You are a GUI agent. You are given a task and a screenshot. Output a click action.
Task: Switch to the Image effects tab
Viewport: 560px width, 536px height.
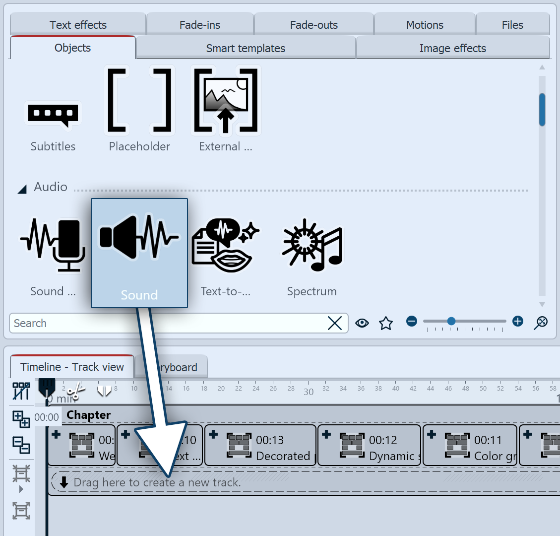click(452, 48)
